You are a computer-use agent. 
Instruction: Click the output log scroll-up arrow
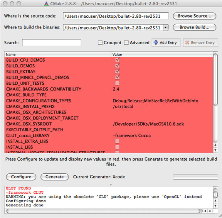tap(215, 201)
